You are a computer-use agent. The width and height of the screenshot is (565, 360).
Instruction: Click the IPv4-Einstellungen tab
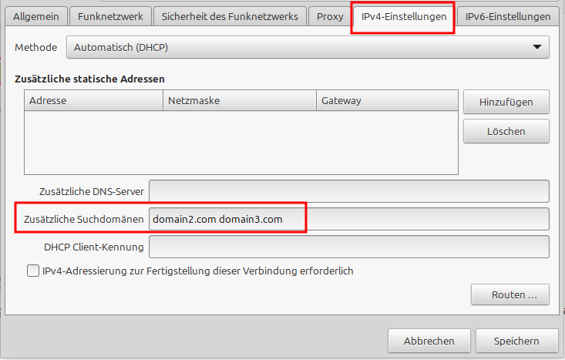click(x=403, y=16)
